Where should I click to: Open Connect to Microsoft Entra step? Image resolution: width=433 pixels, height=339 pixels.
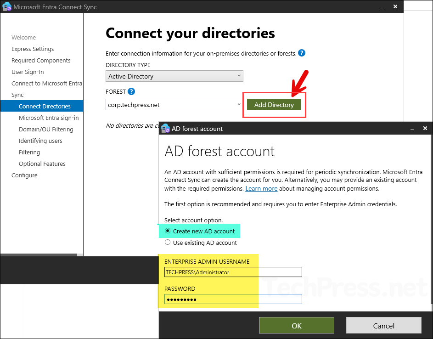click(x=47, y=84)
